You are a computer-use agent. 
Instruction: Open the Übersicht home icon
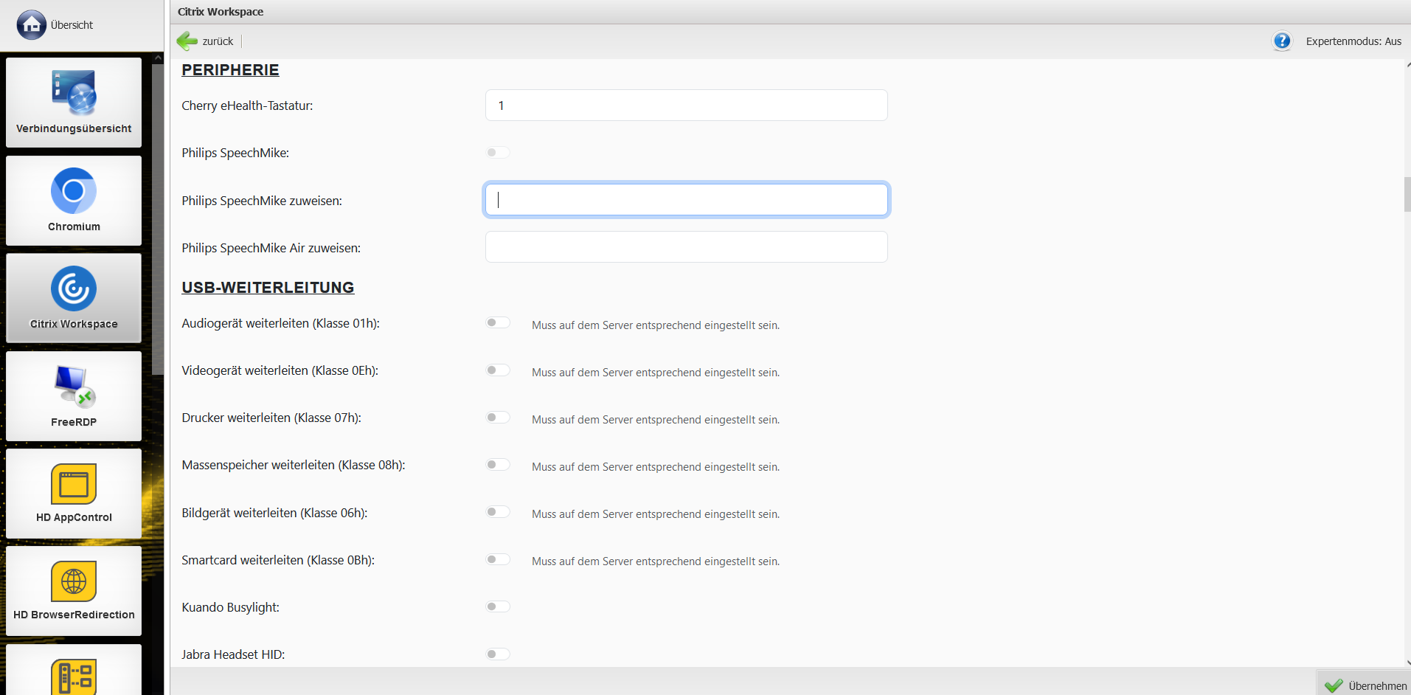click(x=31, y=25)
